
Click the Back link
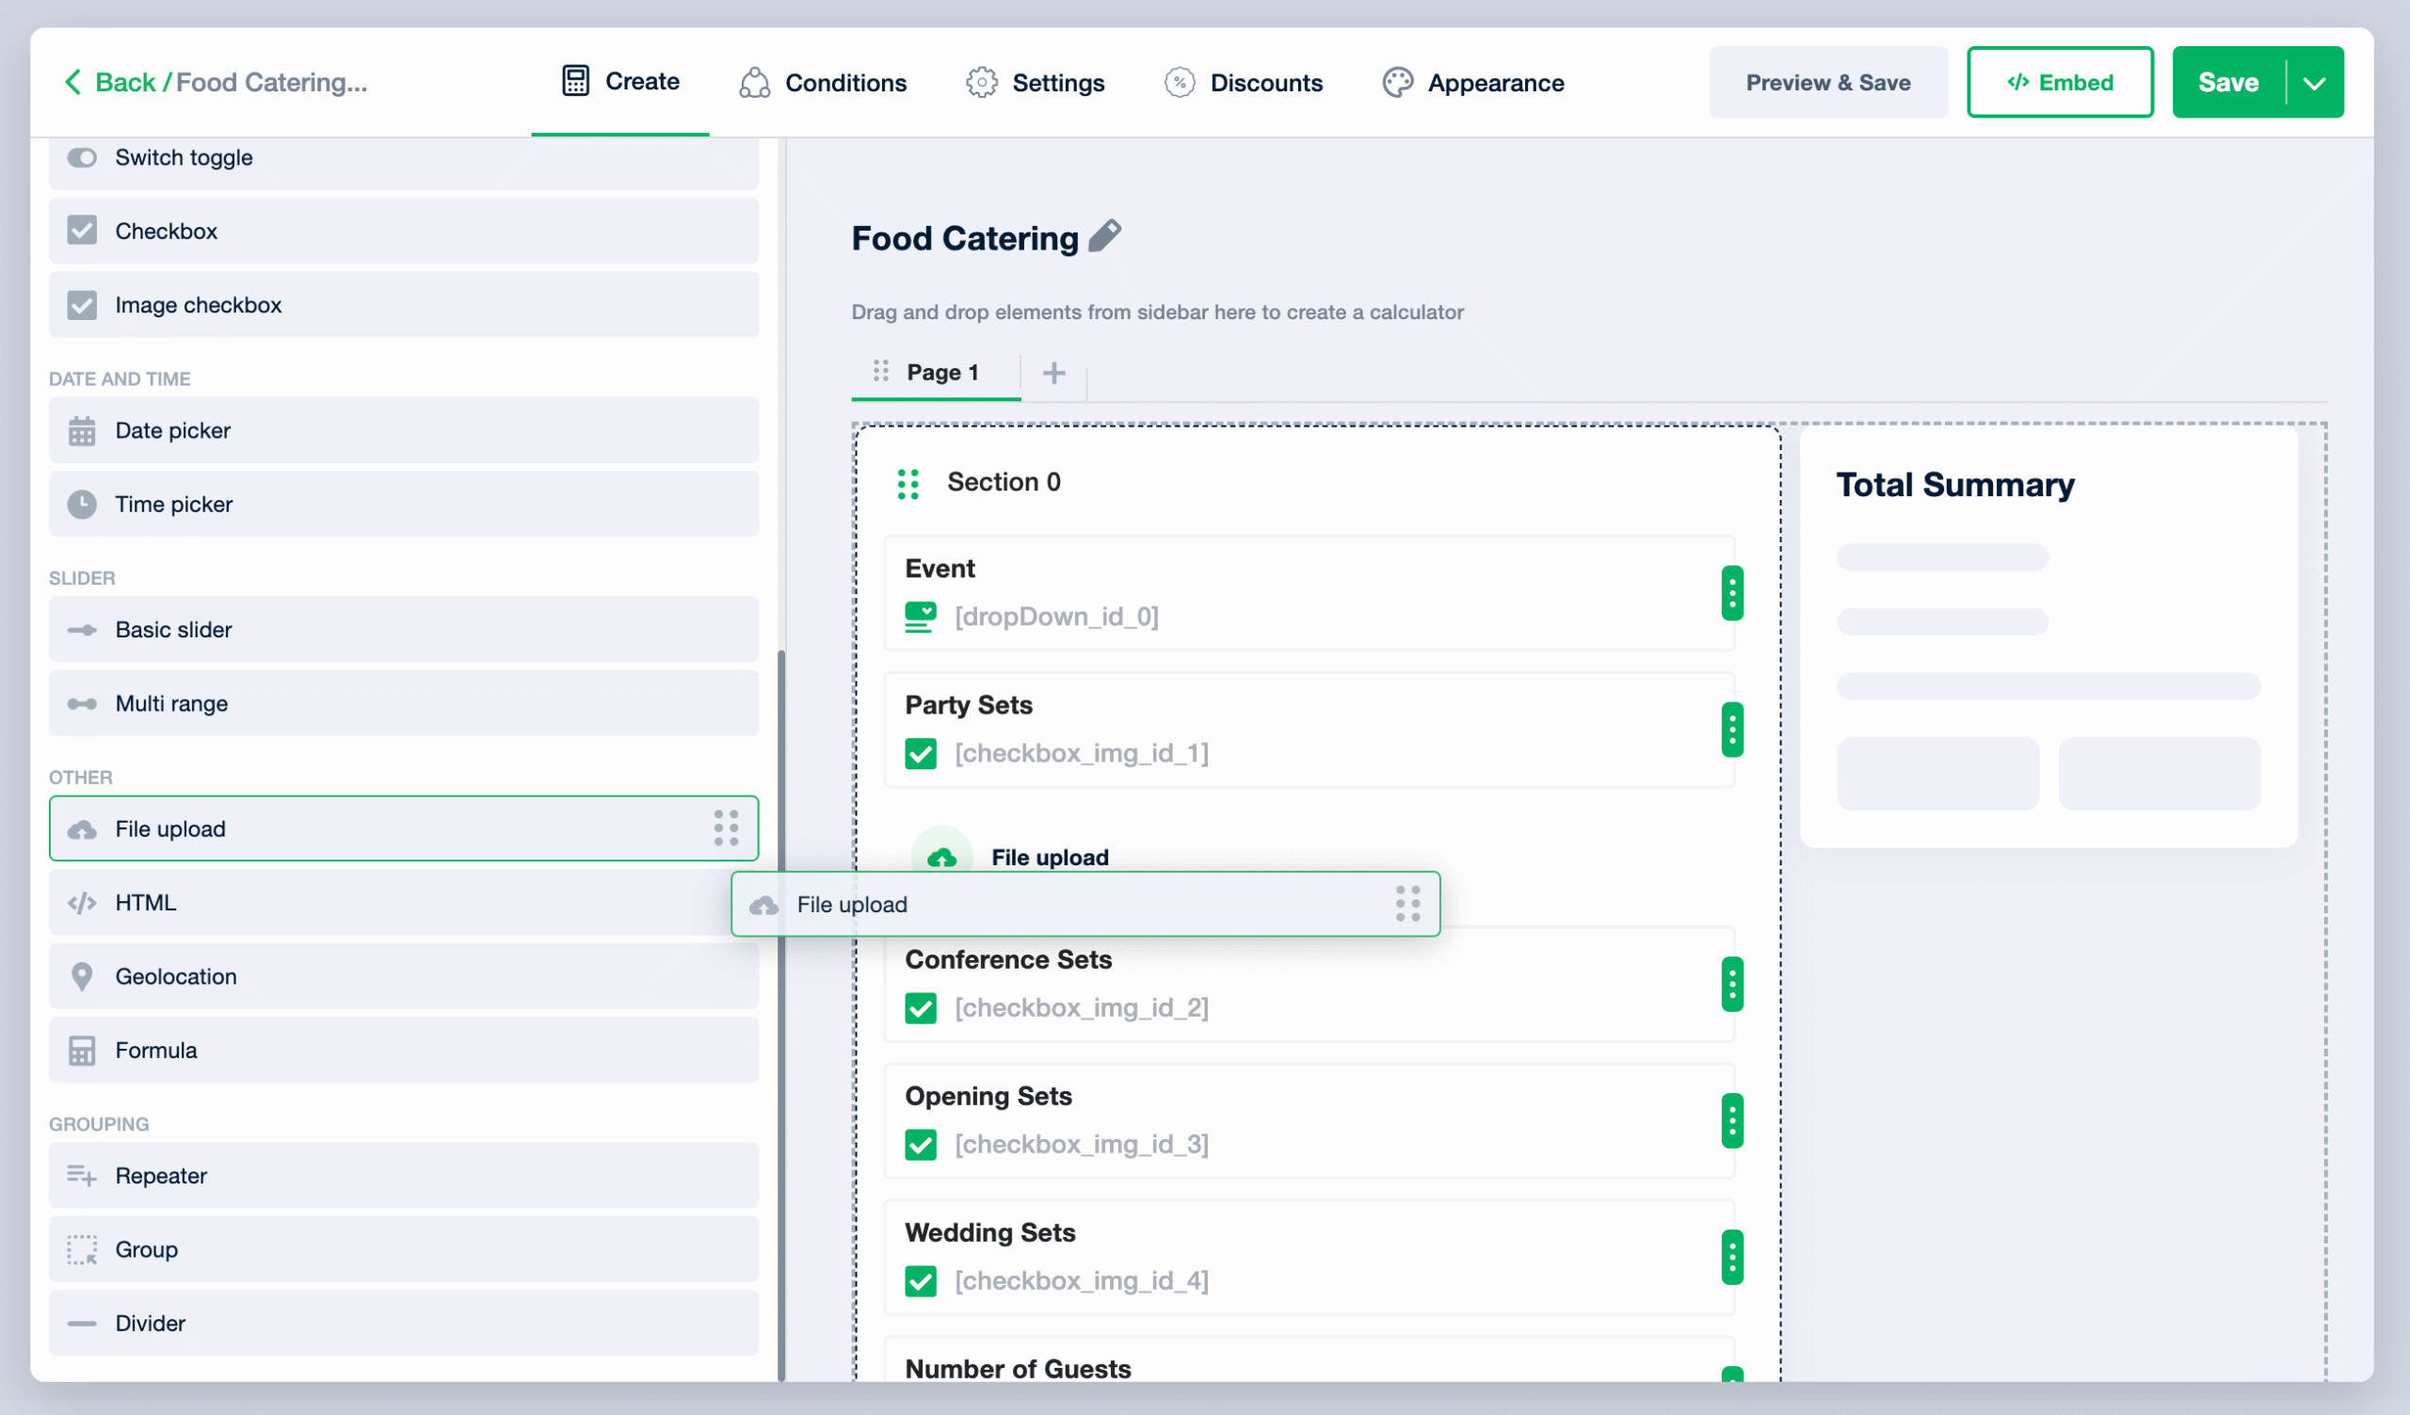point(125,83)
